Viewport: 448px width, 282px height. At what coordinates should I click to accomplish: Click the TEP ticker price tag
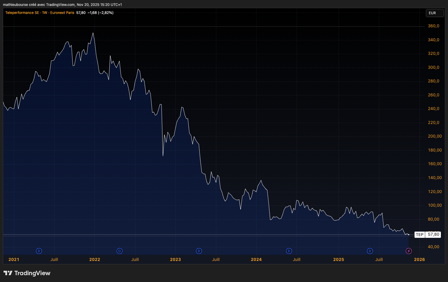point(420,235)
